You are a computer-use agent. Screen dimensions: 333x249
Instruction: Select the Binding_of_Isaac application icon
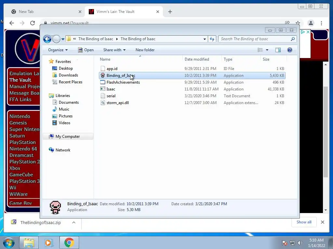pos(103,75)
